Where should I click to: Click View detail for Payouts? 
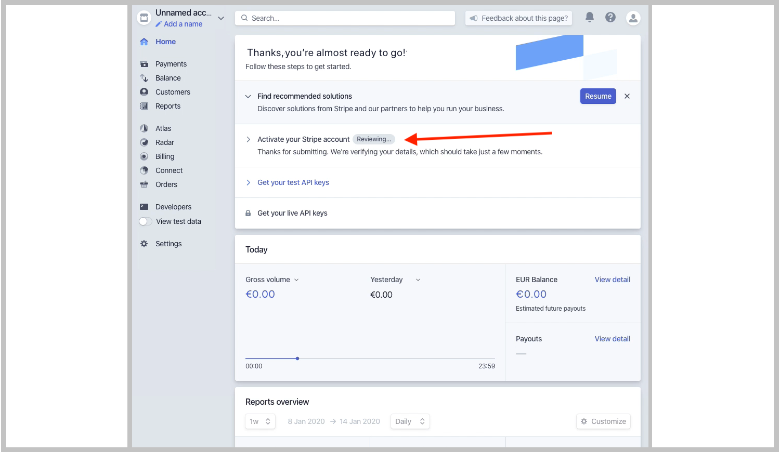pyautogui.click(x=613, y=339)
